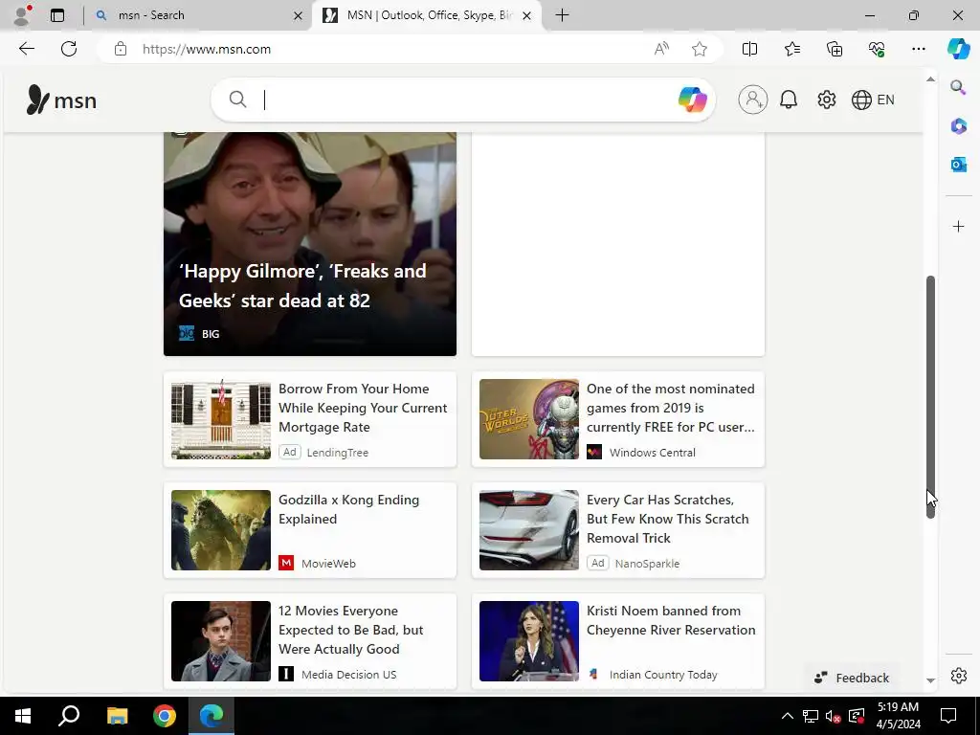Go back to the previous page
Screen dimensions: 980x735
click(x=26, y=49)
